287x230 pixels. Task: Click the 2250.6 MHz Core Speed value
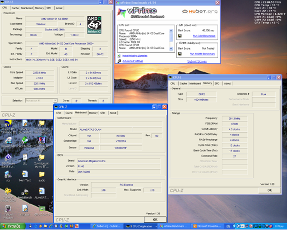pos(39,73)
